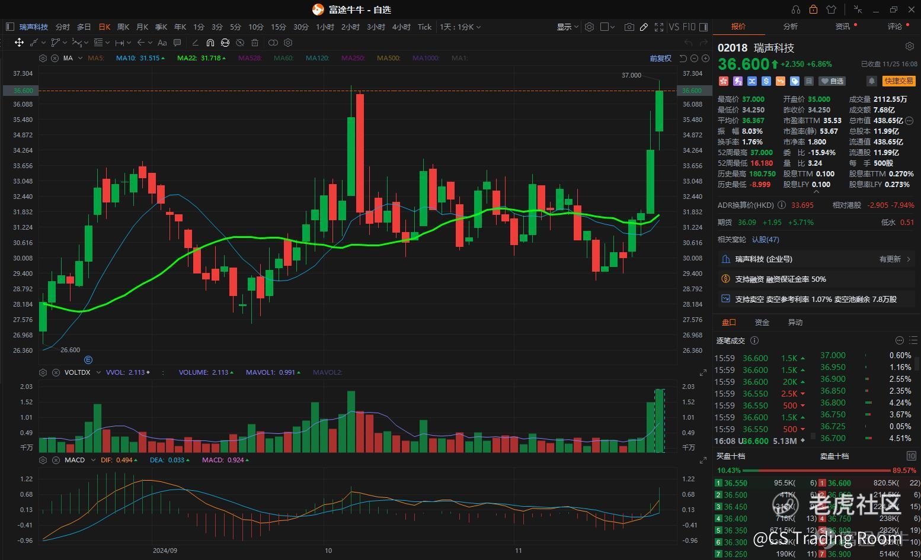Viewport: 921px width, 560px height.
Task: Open quote panel settings gear beside 瑞声科技
Action: pyautogui.click(x=910, y=46)
